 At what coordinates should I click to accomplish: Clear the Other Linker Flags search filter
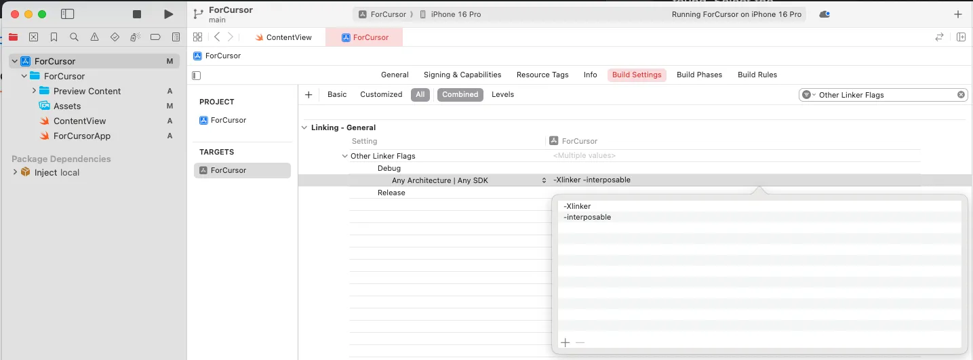click(961, 95)
